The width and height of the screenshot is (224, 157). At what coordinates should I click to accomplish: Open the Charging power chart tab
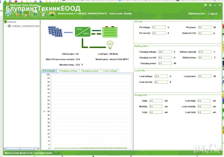(90, 71)
